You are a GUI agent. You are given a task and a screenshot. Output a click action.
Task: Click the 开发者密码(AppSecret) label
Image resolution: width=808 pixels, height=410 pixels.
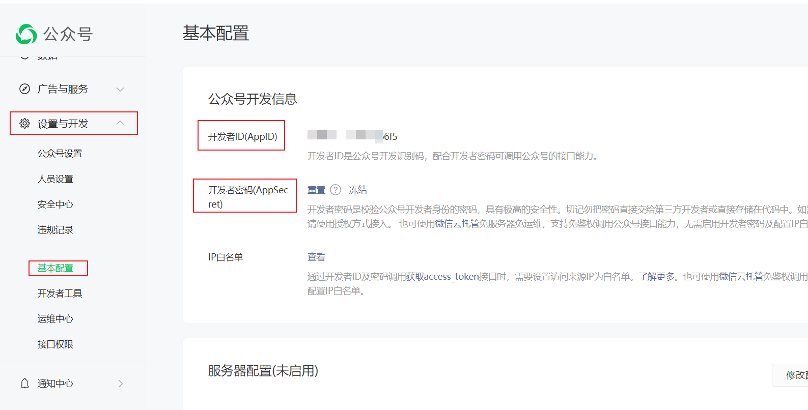coord(248,197)
